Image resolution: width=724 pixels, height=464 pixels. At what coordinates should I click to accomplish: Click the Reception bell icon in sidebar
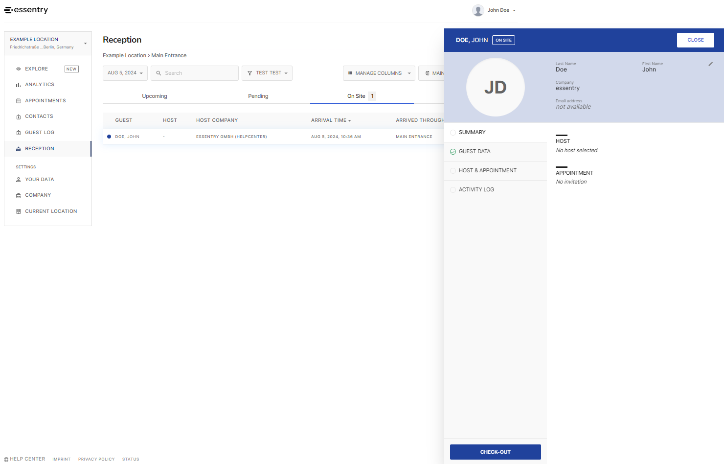coord(19,149)
